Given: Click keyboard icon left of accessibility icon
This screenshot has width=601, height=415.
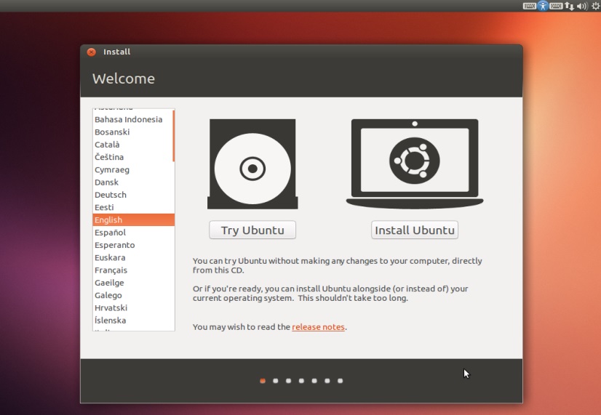Looking at the screenshot, I should (x=529, y=6).
